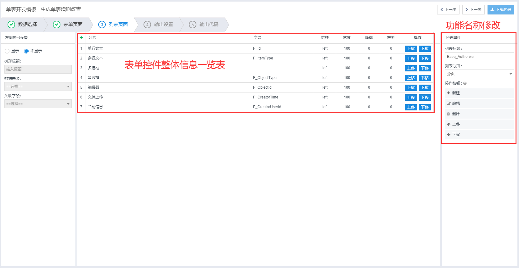Click the green plus add-column icon

coord(81,38)
